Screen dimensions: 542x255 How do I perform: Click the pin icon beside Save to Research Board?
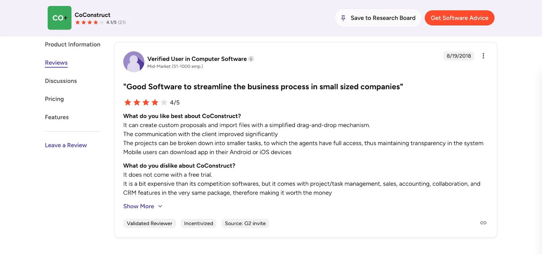(343, 18)
